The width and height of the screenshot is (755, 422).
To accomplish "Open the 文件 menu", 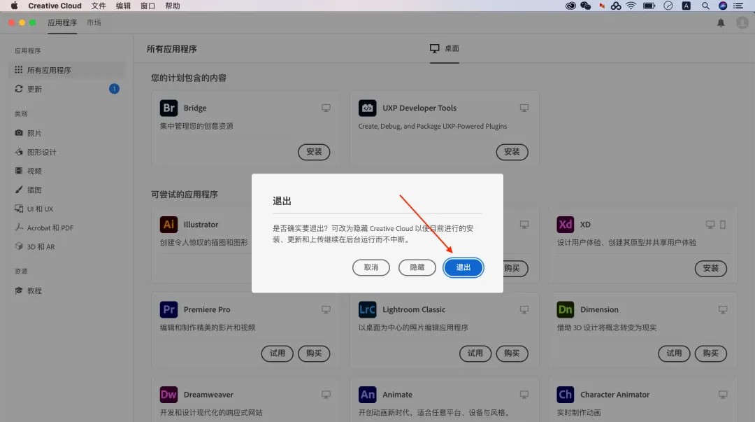I will coord(99,6).
